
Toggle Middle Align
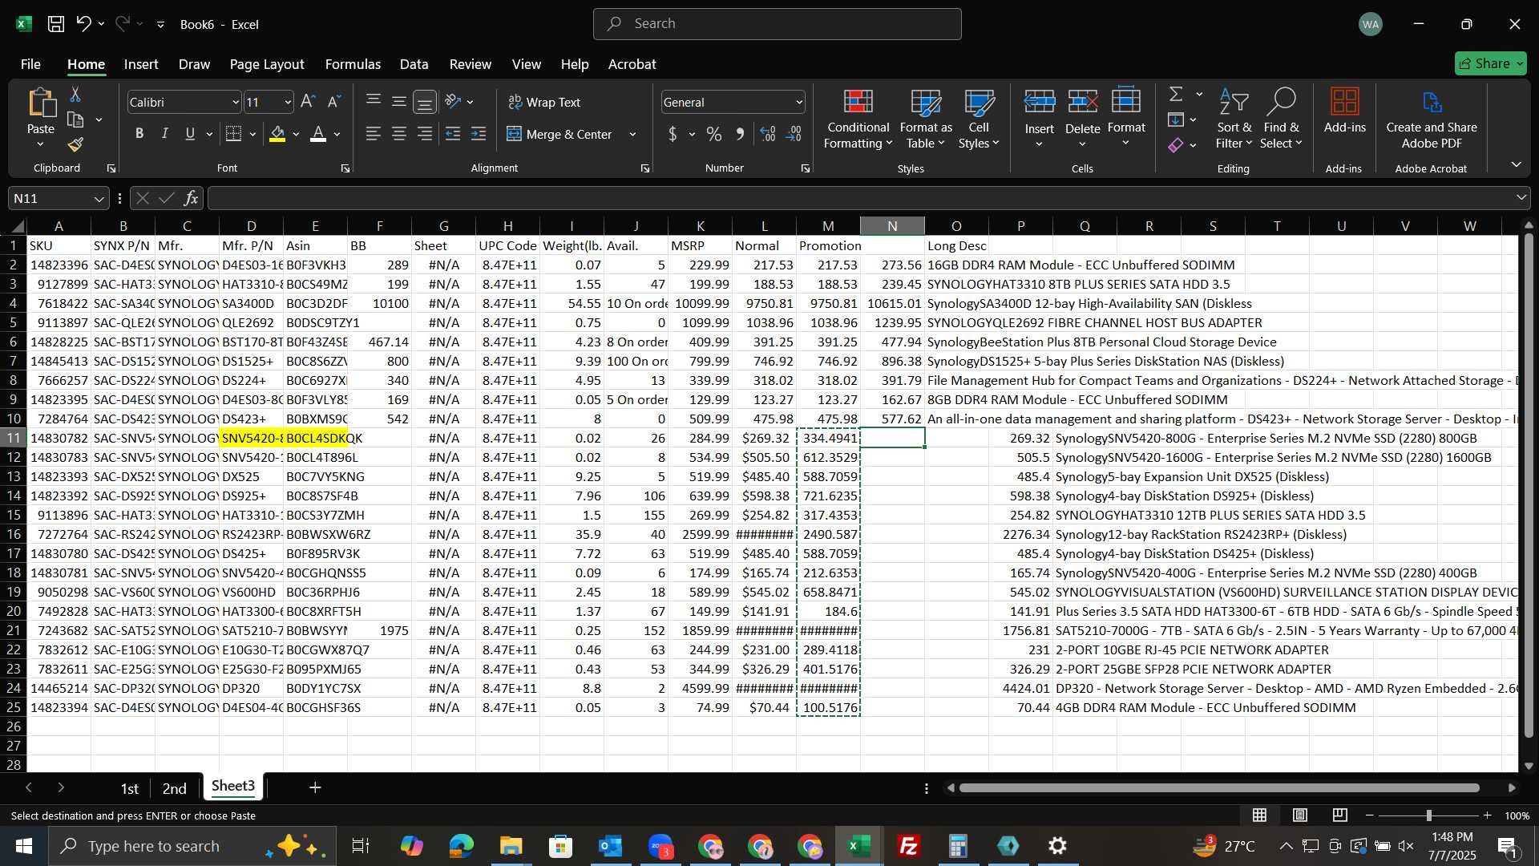[x=399, y=102]
